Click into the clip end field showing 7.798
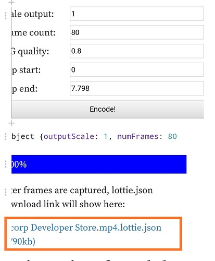Viewport: 215px width, 261px height. point(137,88)
